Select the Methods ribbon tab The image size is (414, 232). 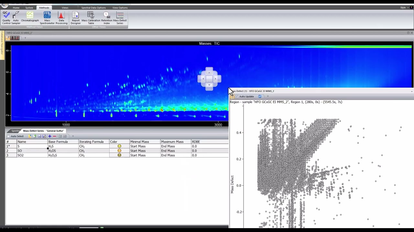coord(44,8)
